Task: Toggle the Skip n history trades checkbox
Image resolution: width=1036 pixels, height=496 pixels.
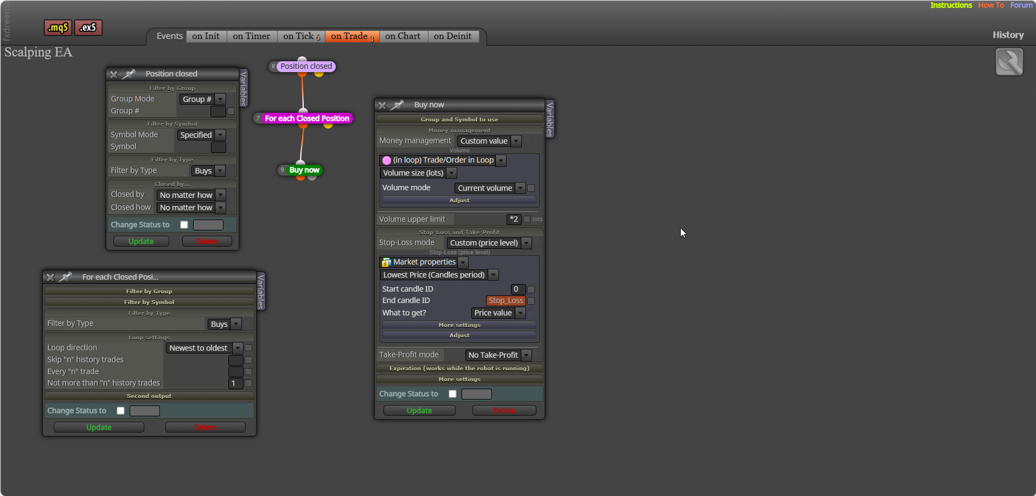Action: (248, 360)
